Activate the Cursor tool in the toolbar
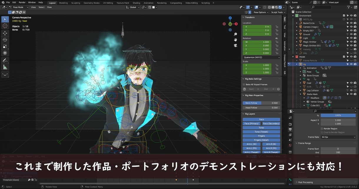Image resolution: width=359 pixels, height=189 pixels. (x=5, y=26)
